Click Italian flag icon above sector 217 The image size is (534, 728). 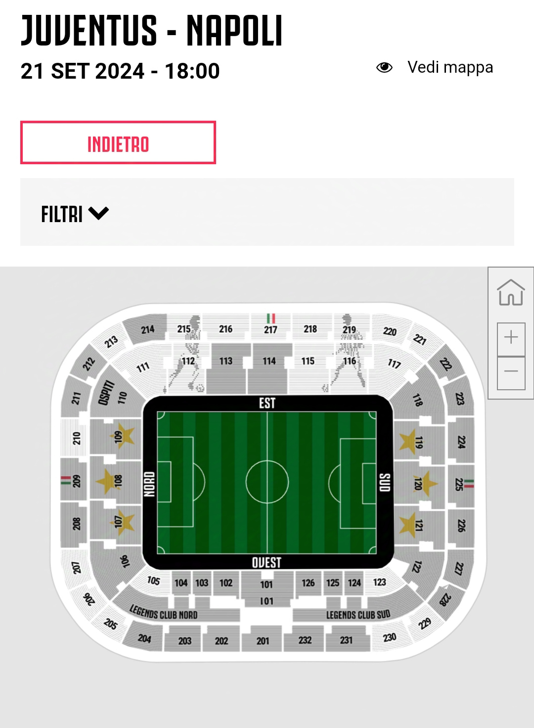(270, 318)
